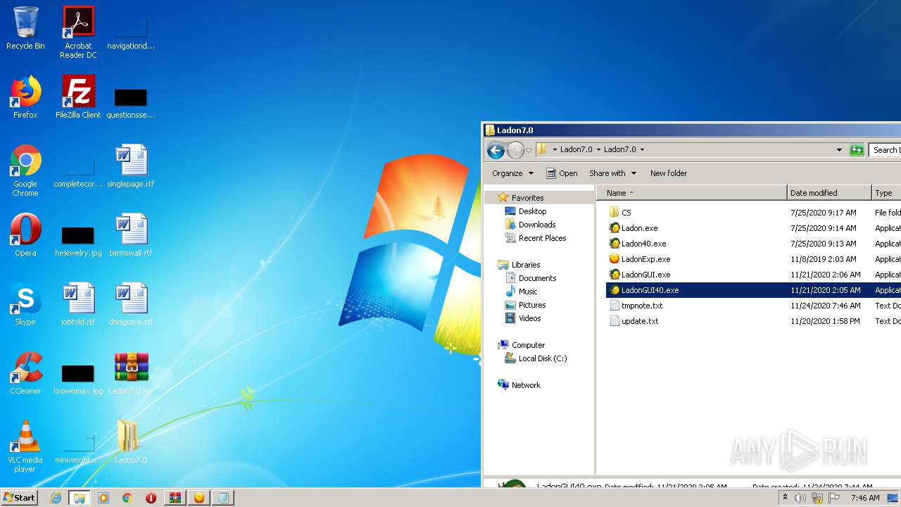This screenshot has width=901, height=507.
Task: Select tmpnote.txt in file list
Action: [x=641, y=306]
